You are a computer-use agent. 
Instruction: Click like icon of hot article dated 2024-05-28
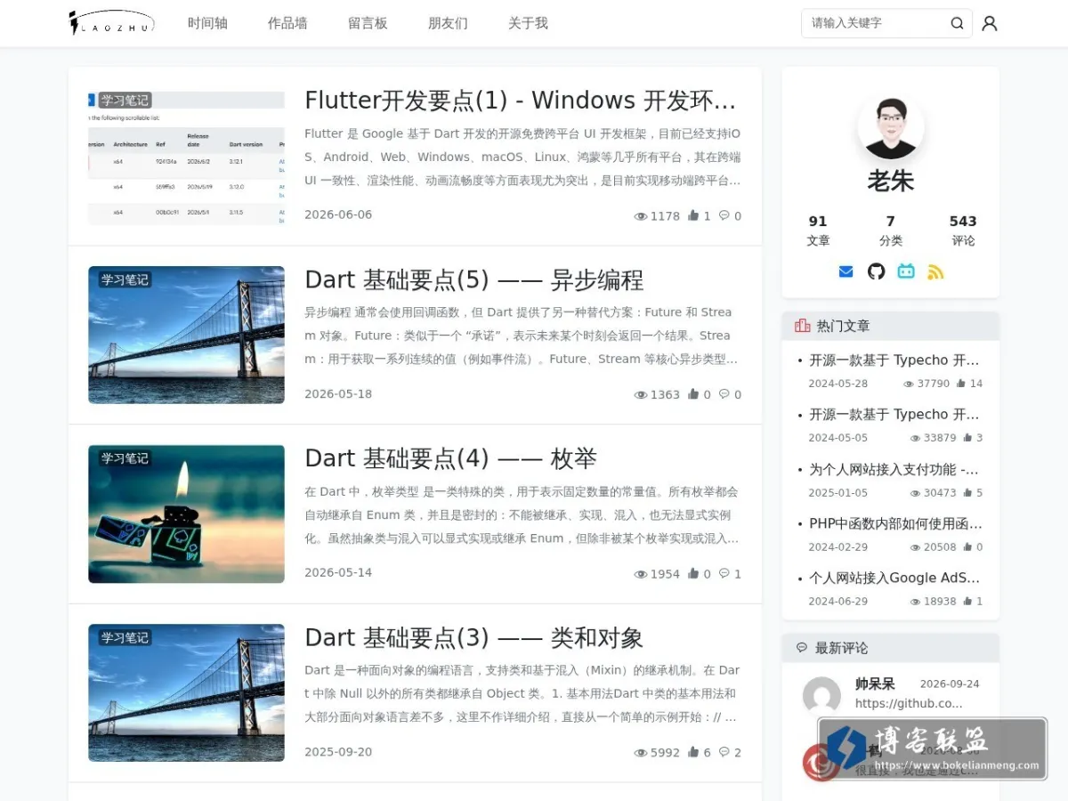tap(961, 384)
